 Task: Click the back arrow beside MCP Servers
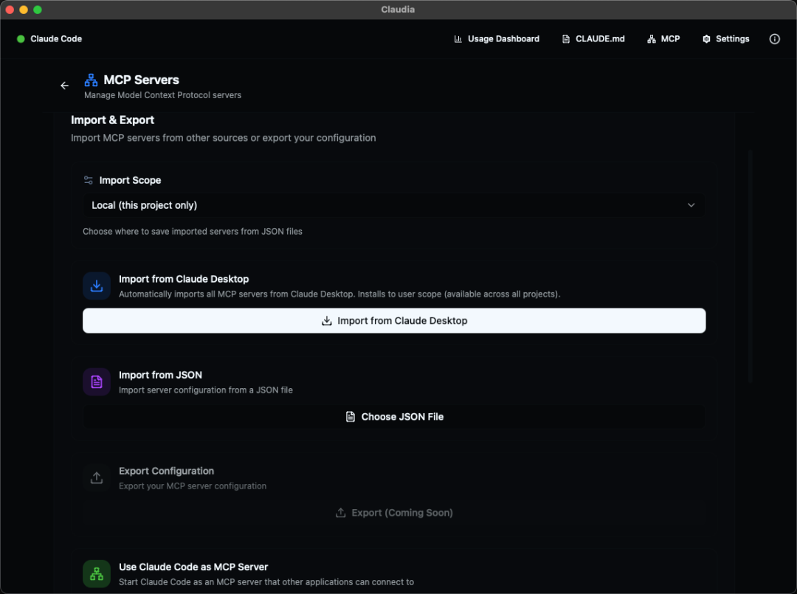tap(64, 86)
